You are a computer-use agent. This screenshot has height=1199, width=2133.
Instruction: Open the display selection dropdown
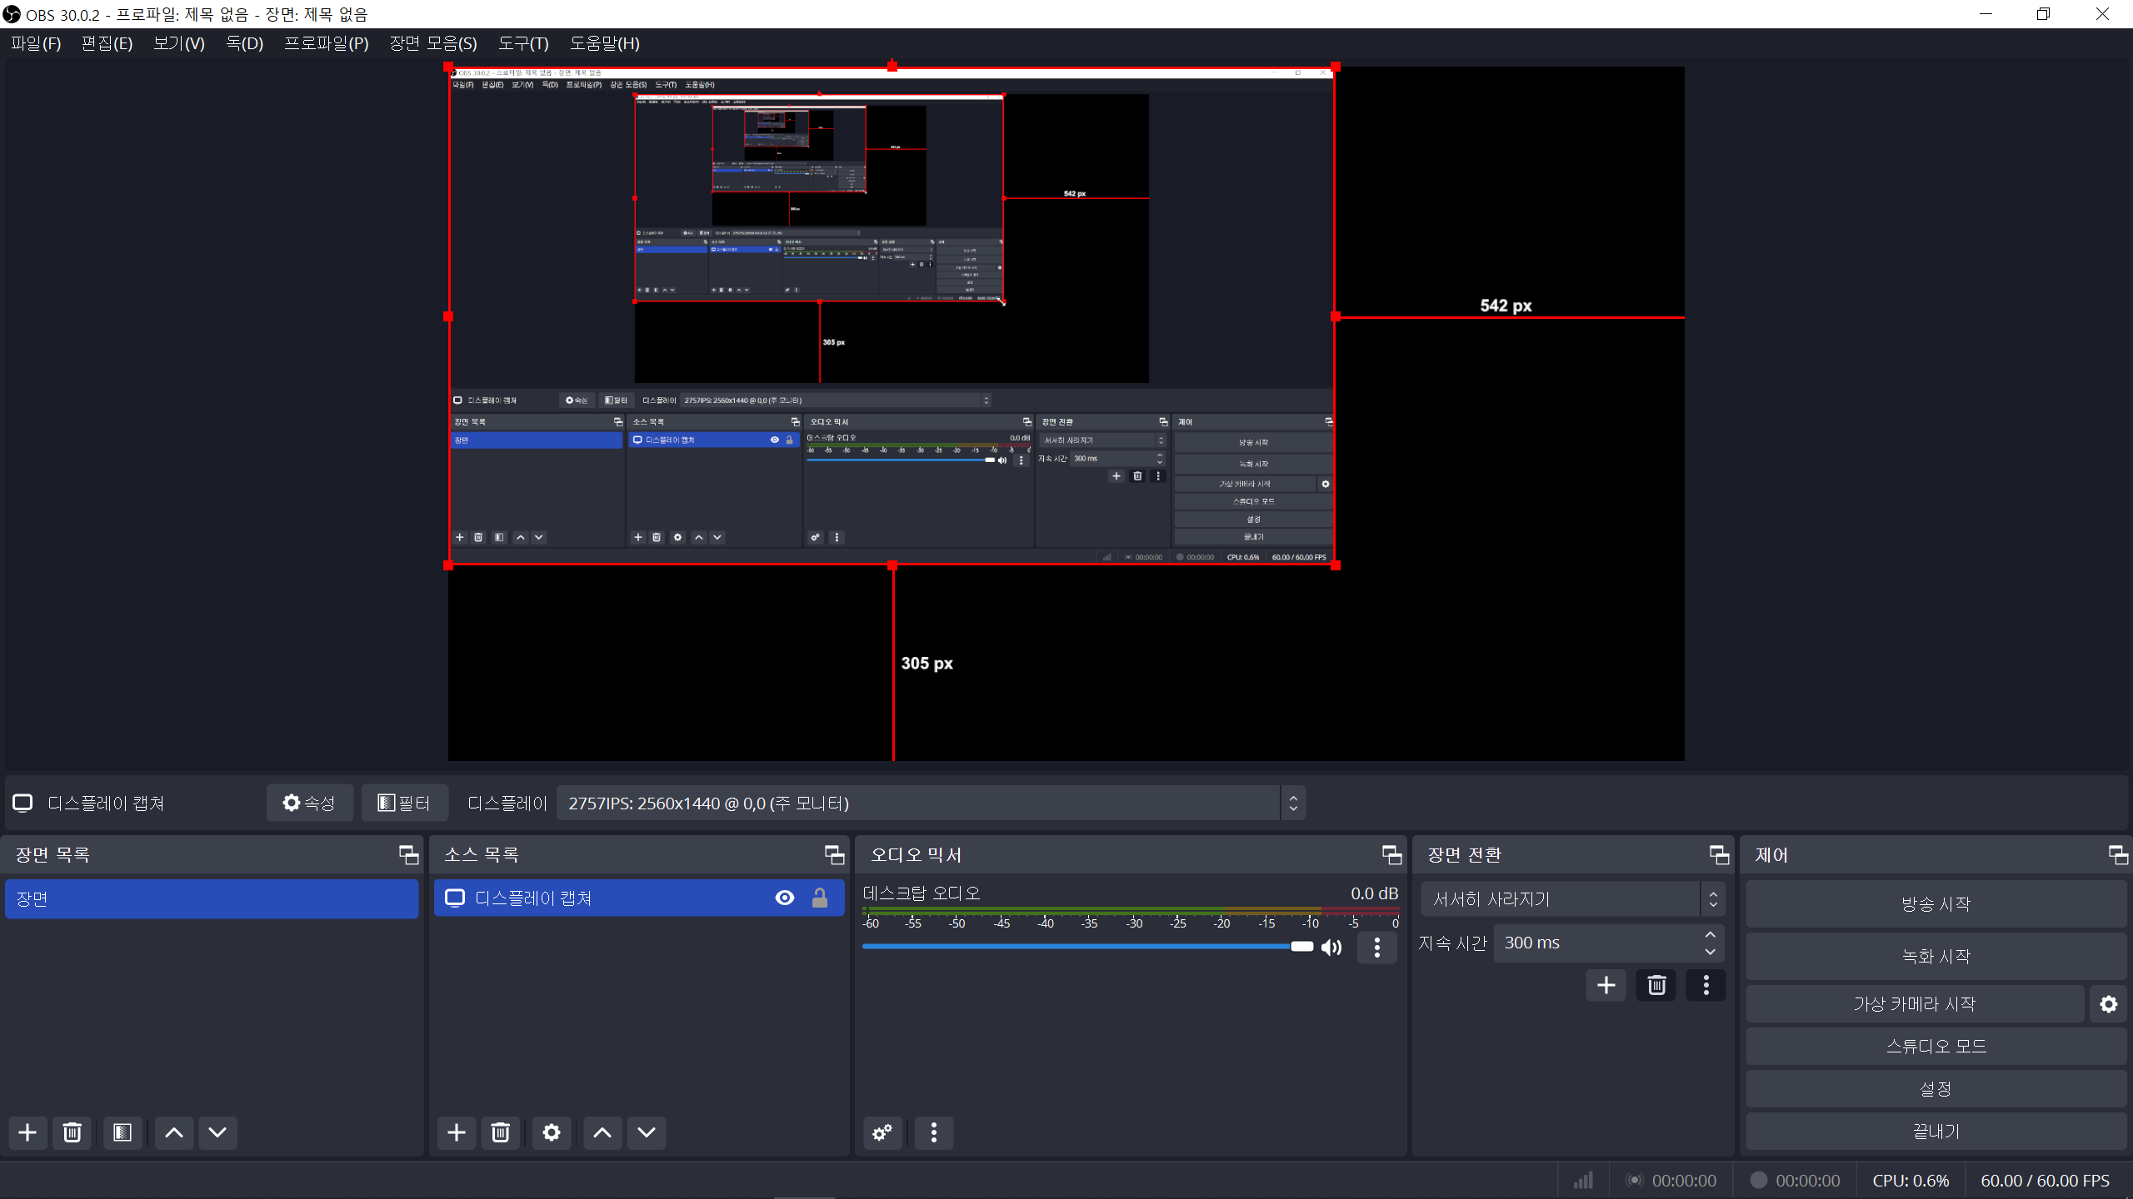pyautogui.click(x=931, y=803)
